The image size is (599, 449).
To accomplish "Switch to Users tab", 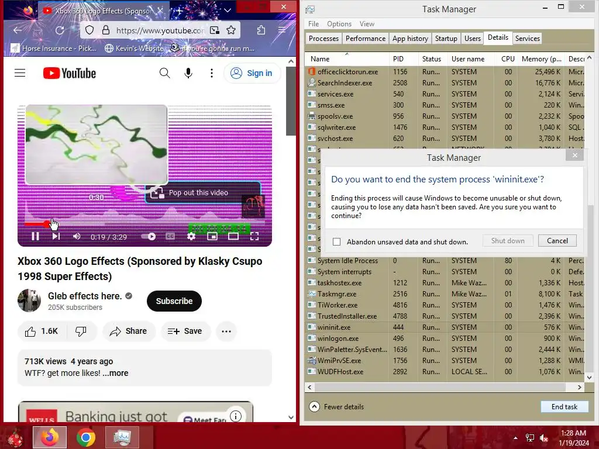I will [473, 39].
